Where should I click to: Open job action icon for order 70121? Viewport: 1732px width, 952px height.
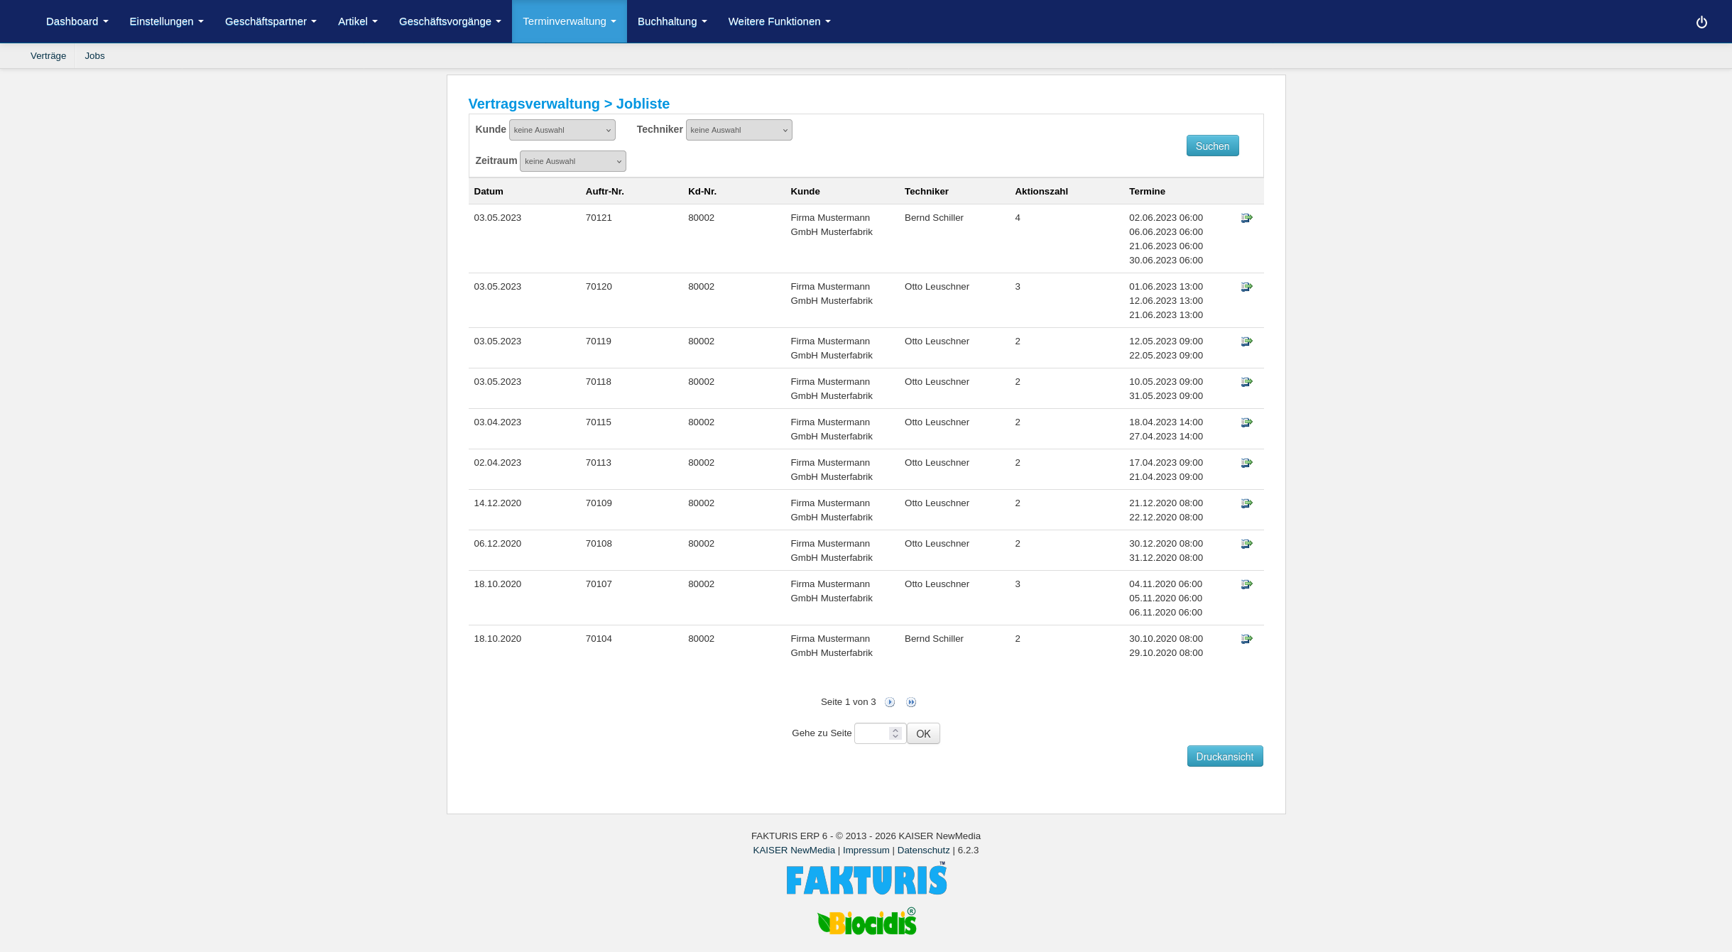[1246, 218]
